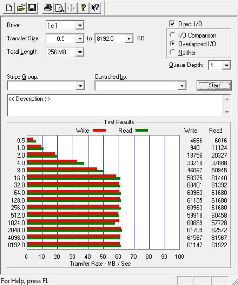The image size is (238, 285).
Task: Click inside the Description text box
Action: [x=115, y=105]
